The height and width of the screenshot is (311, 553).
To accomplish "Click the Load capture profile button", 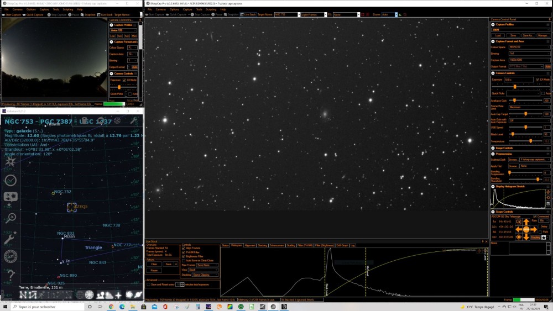I will click(x=498, y=35).
